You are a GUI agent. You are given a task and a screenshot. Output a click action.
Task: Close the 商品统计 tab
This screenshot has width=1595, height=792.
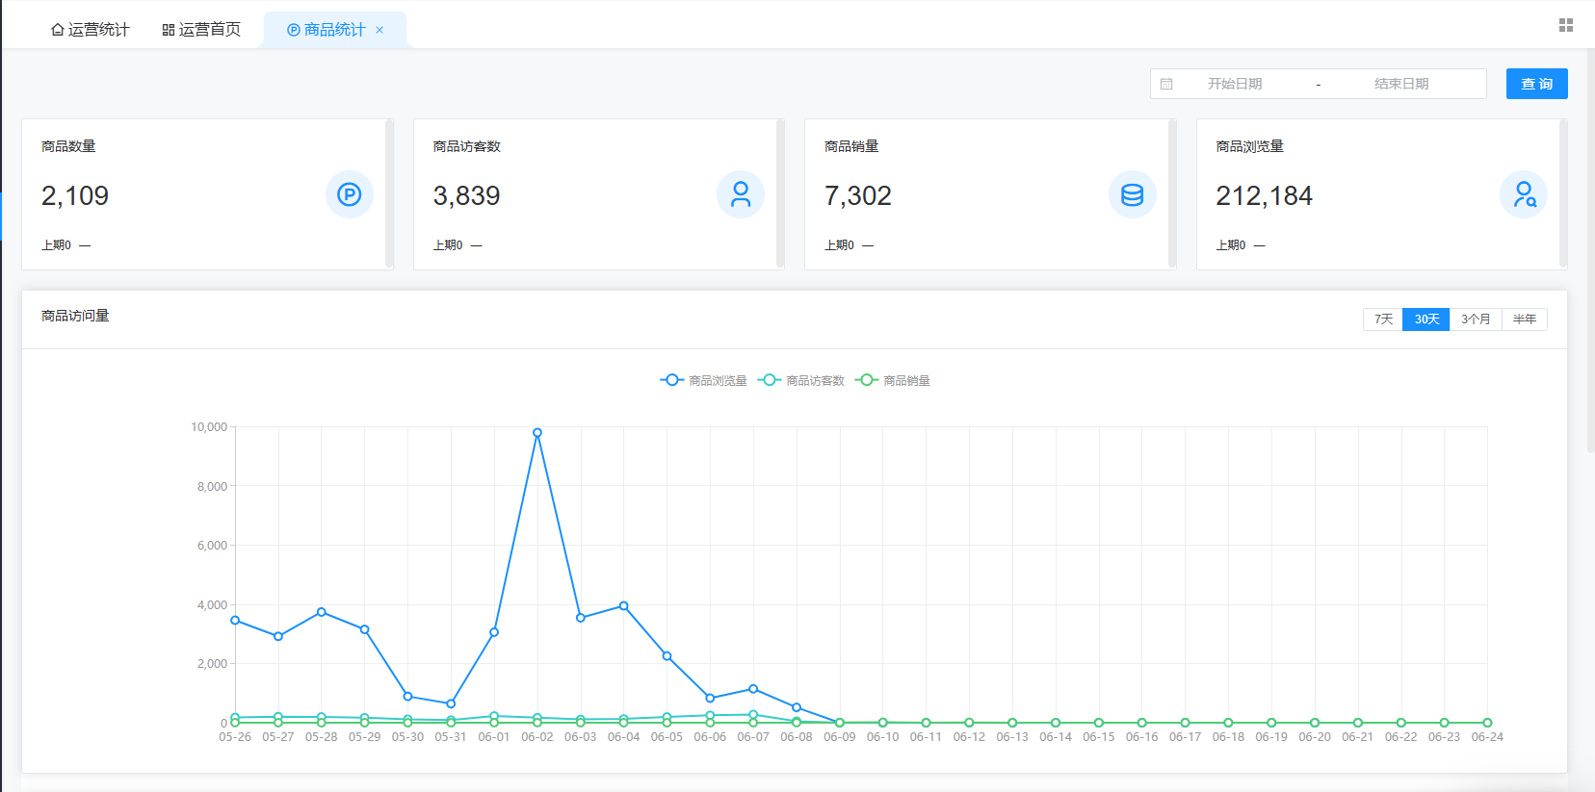point(379,30)
